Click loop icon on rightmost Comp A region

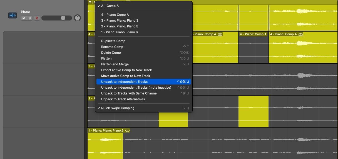point(300,34)
